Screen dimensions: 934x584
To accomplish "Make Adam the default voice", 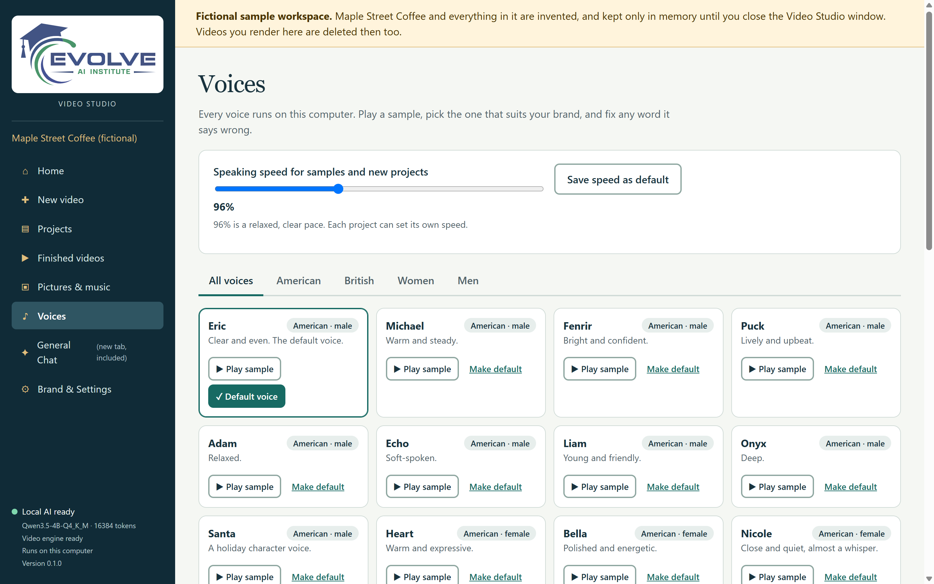I will [317, 487].
